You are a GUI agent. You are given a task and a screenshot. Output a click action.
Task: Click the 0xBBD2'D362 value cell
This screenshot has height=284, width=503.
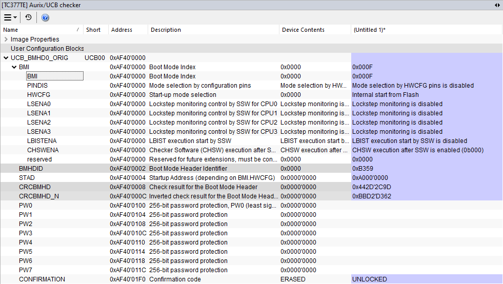427,196
